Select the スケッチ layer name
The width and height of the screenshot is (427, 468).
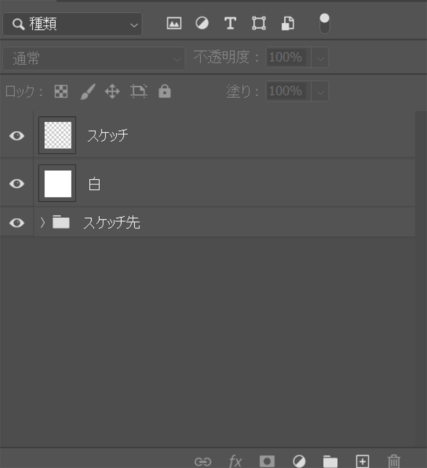[108, 136]
